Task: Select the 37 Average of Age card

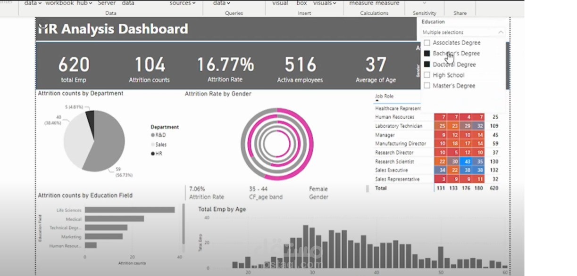Action: [x=376, y=69]
